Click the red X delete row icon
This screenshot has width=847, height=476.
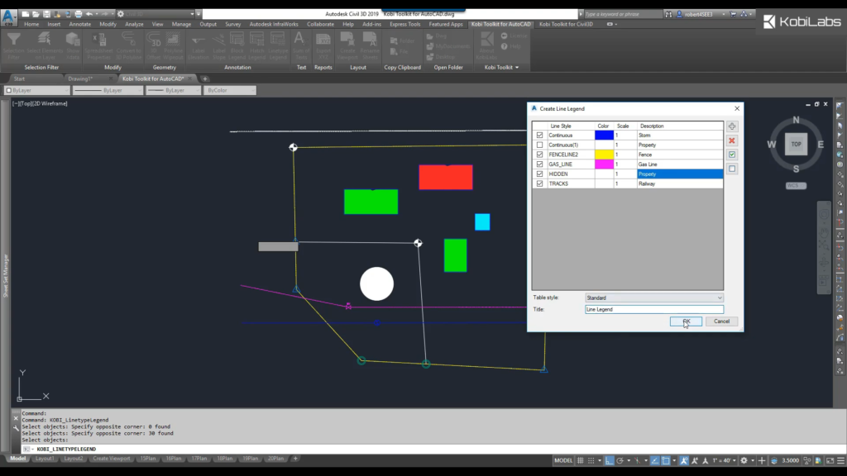(x=732, y=140)
